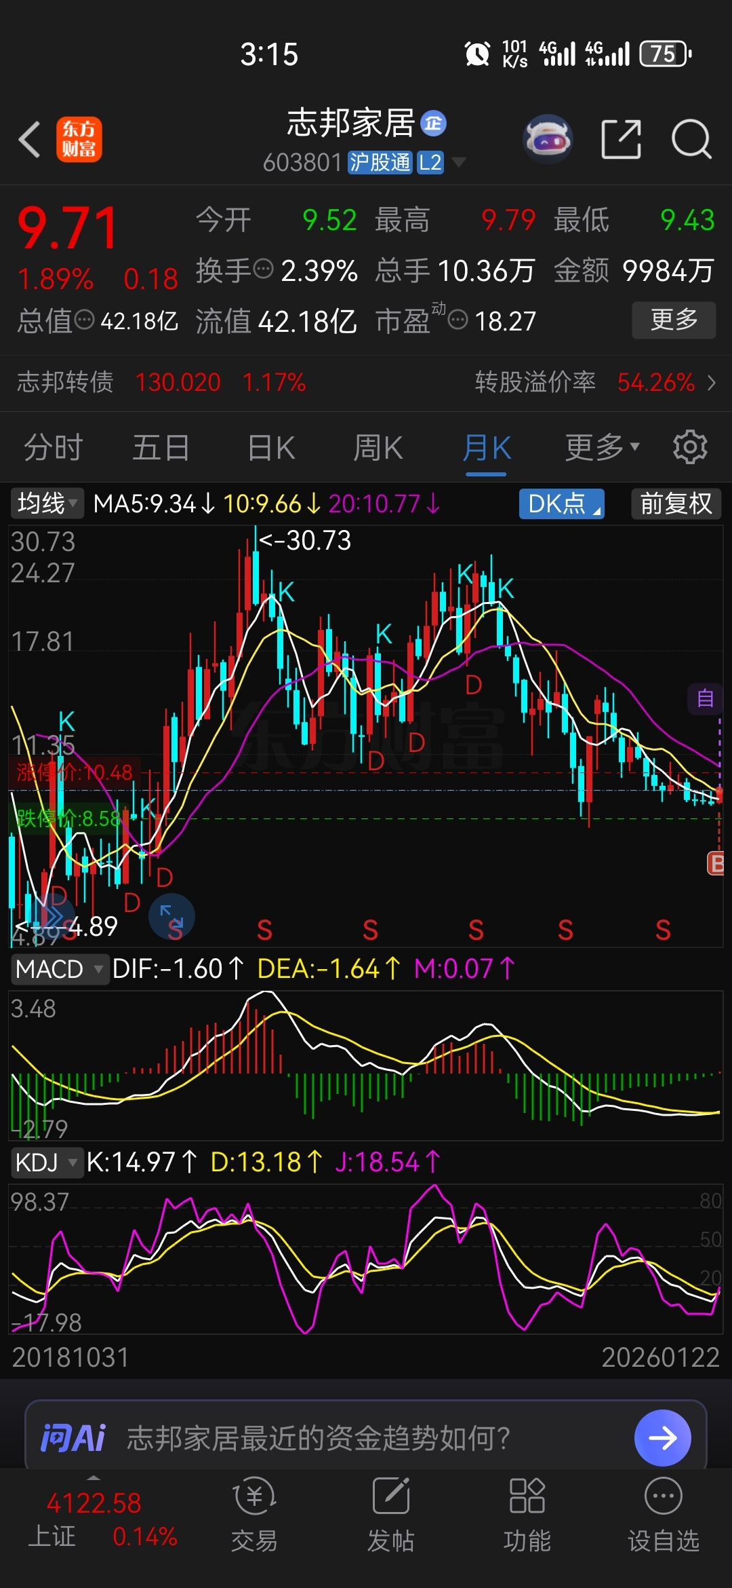Screen dimensions: 732x1588
Task: Expand stock code dropdown triangle
Action: (x=459, y=162)
